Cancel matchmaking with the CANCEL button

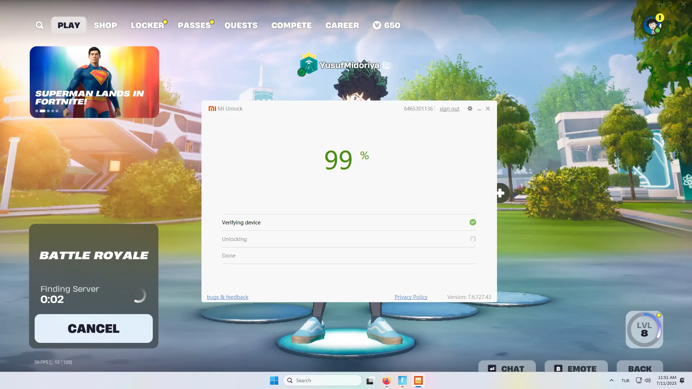[94, 328]
